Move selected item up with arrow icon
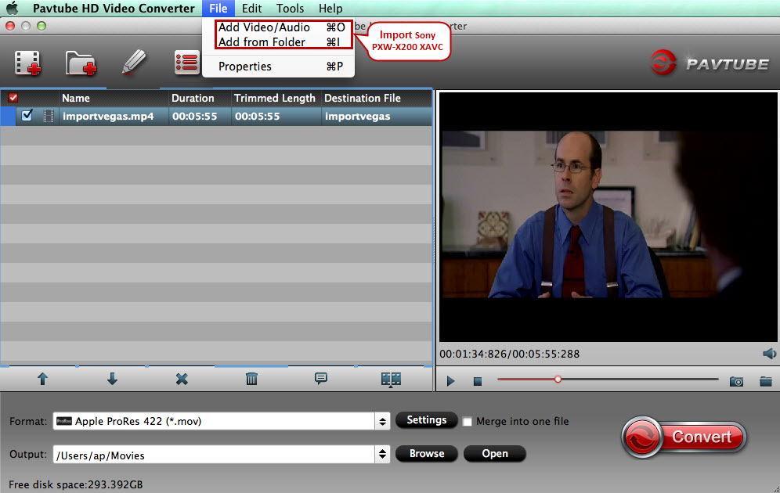The image size is (780, 493). click(43, 380)
